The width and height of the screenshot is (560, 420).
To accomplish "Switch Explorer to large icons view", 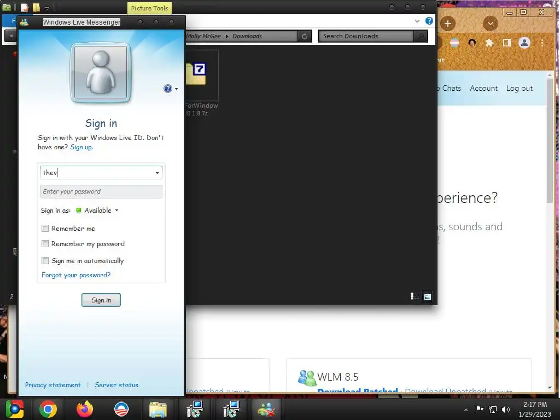I will [428, 296].
